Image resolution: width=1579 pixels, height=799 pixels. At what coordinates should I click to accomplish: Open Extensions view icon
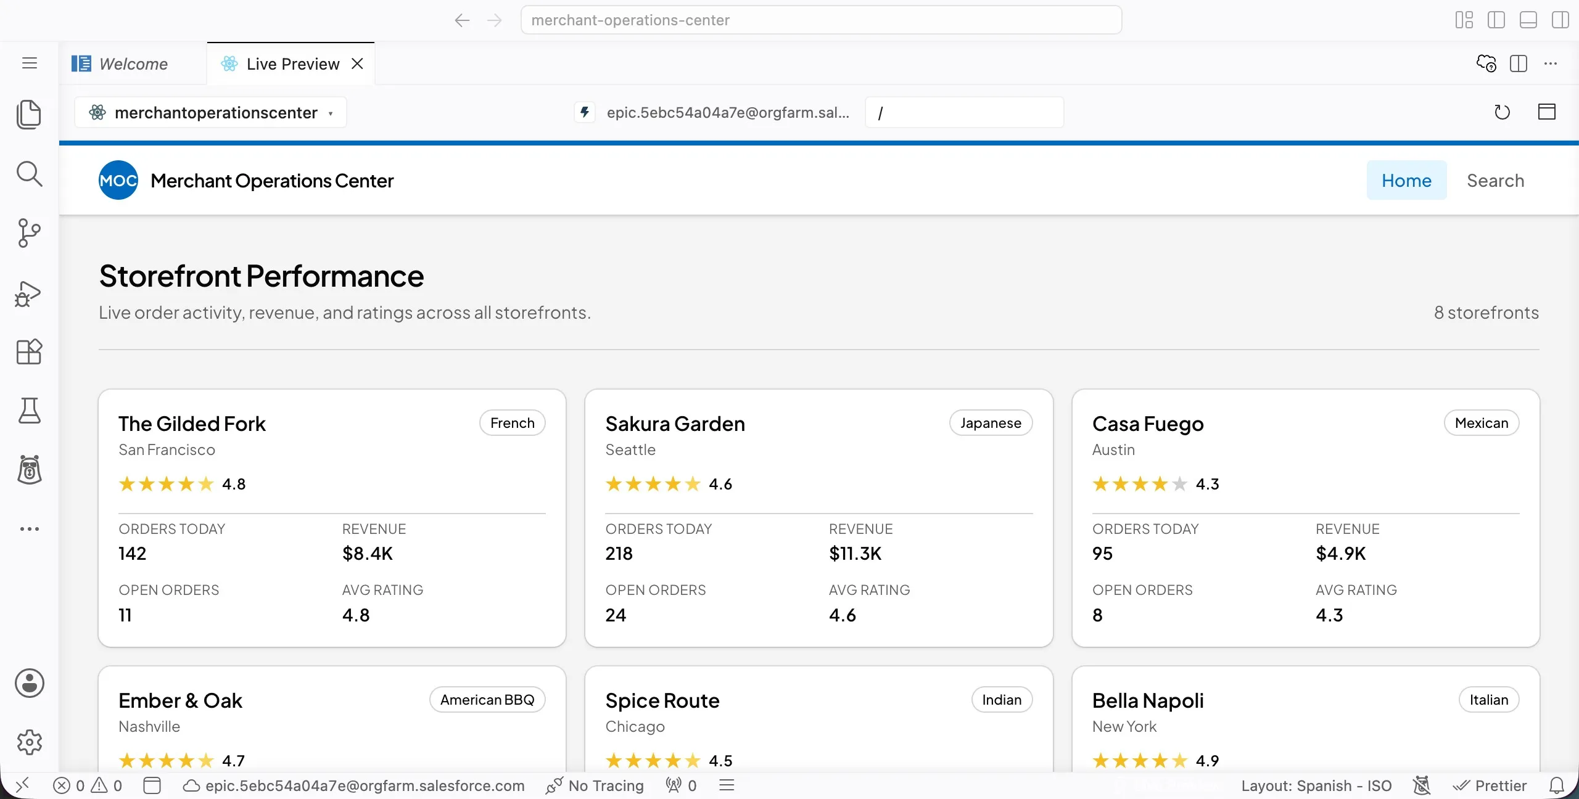pyautogui.click(x=29, y=352)
